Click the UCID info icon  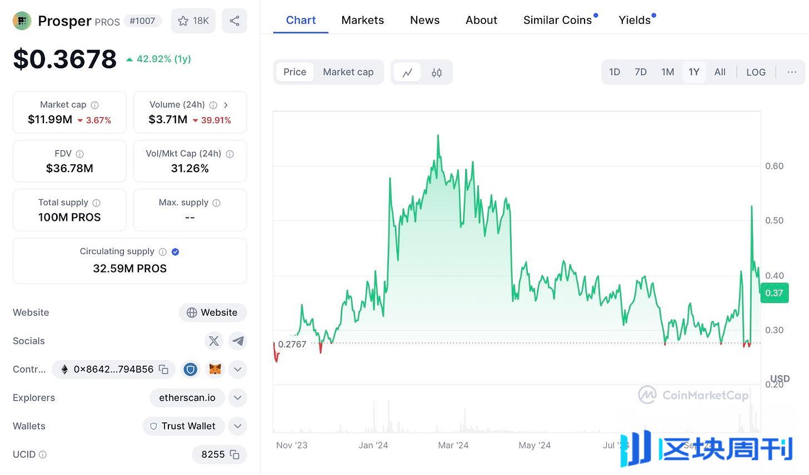coord(43,454)
